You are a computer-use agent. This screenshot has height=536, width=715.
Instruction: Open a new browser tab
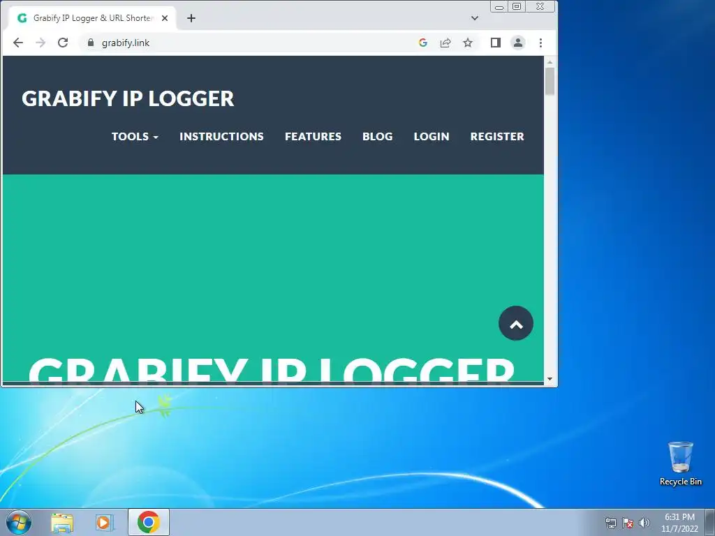point(191,18)
